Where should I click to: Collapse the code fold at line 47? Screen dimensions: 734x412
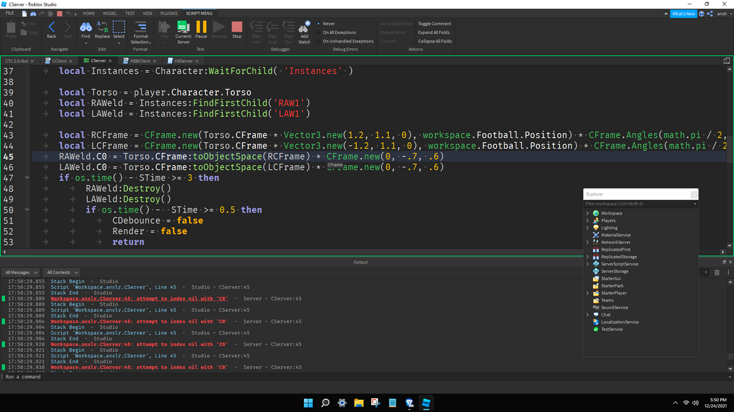pos(27,177)
